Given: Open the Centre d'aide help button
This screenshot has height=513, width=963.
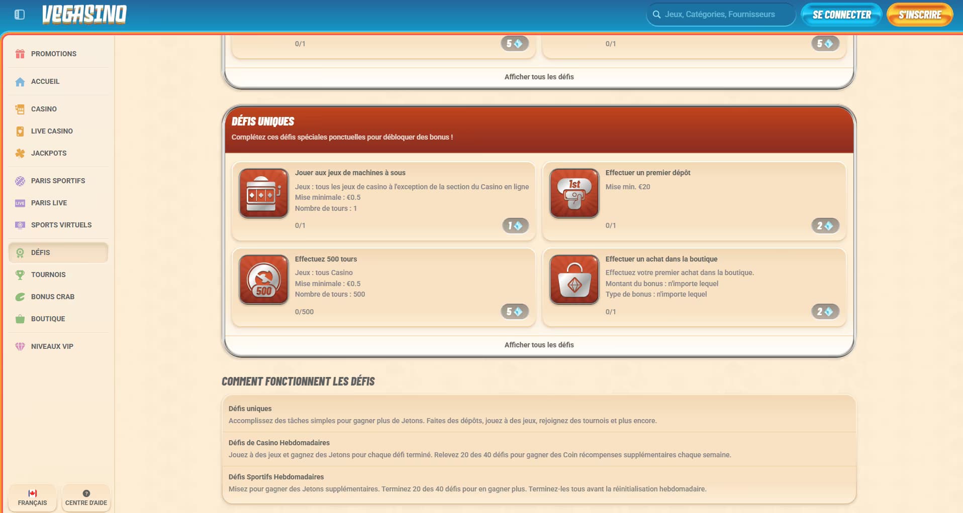Looking at the screenshot, I should coord(86,498).
